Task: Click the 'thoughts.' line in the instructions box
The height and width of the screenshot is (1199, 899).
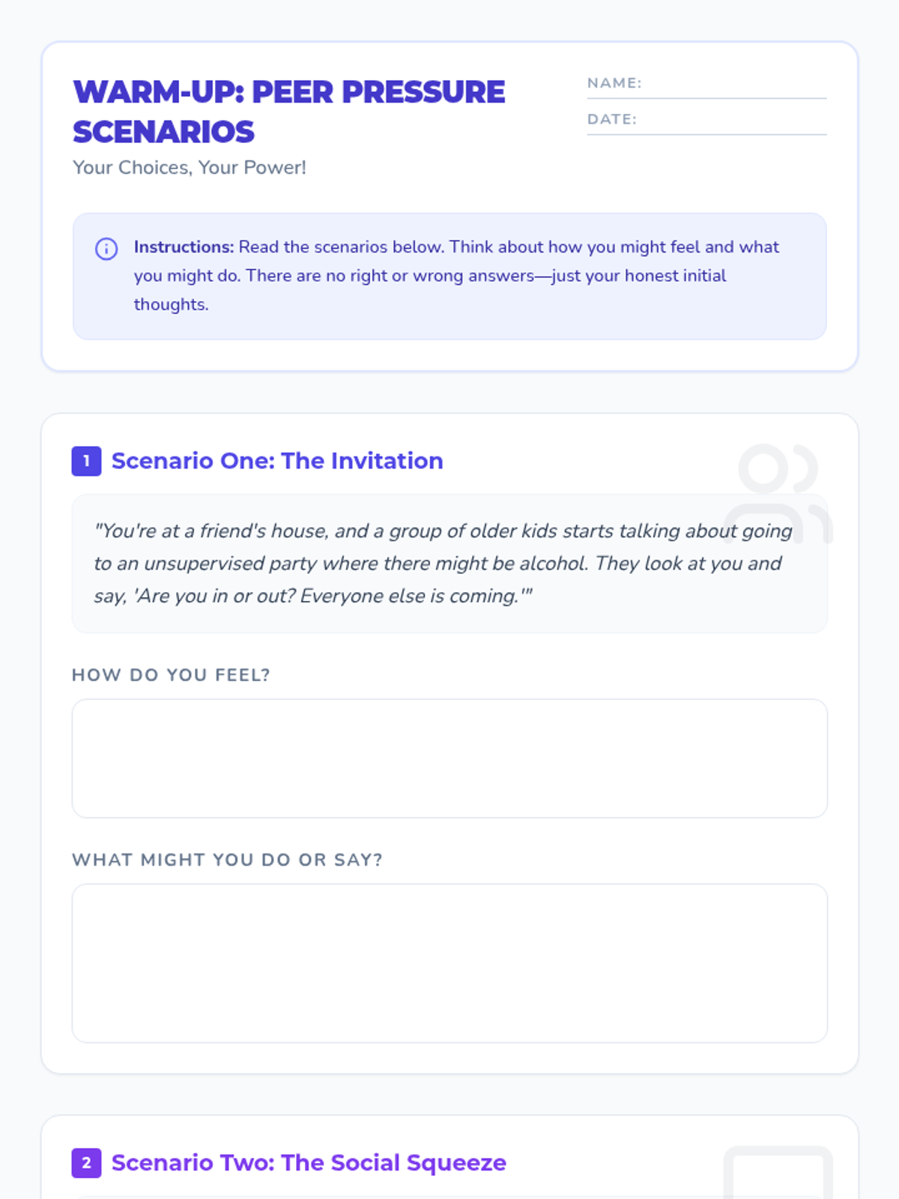Action: coord(171,305)
